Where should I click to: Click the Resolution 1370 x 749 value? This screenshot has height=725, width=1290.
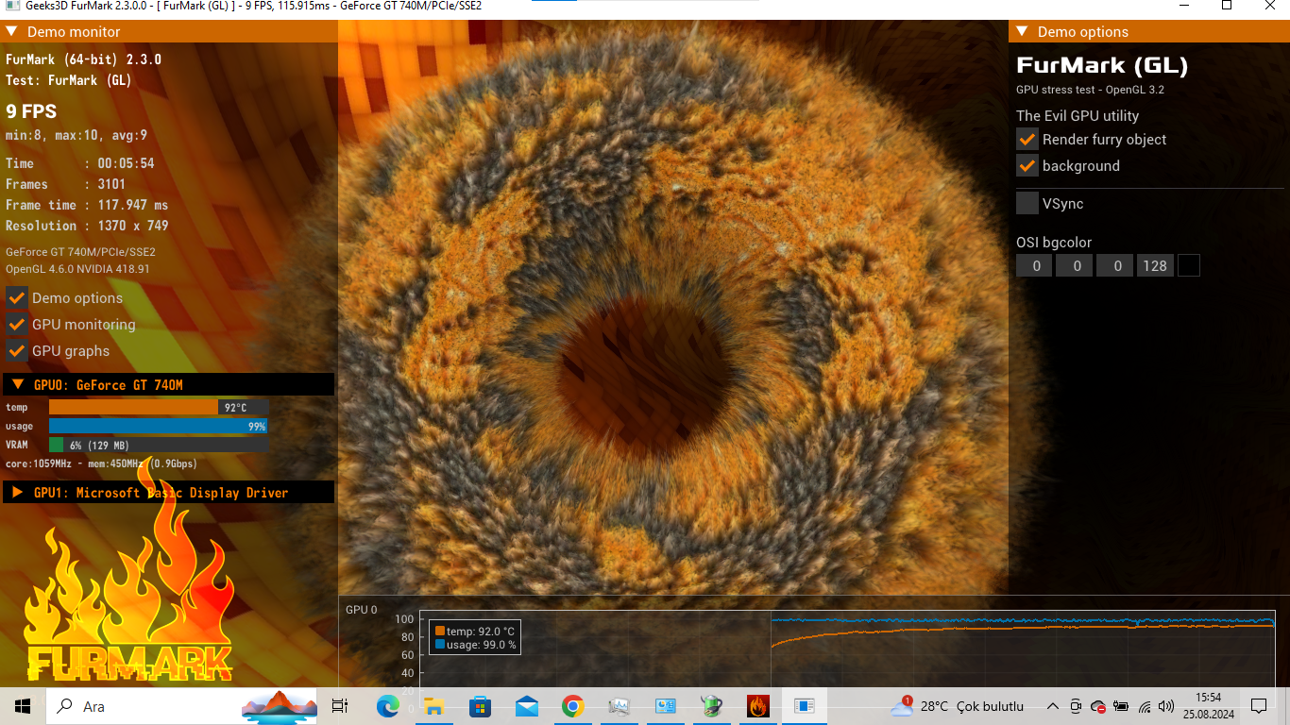(x=133, y=226)
